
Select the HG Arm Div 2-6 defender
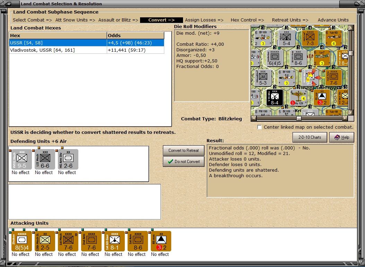[x=67, y=159]
